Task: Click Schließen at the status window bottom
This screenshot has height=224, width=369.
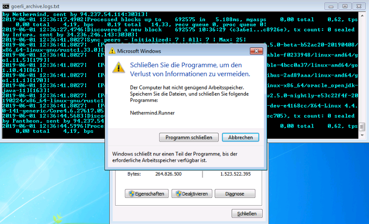Action: pos(247,213)
